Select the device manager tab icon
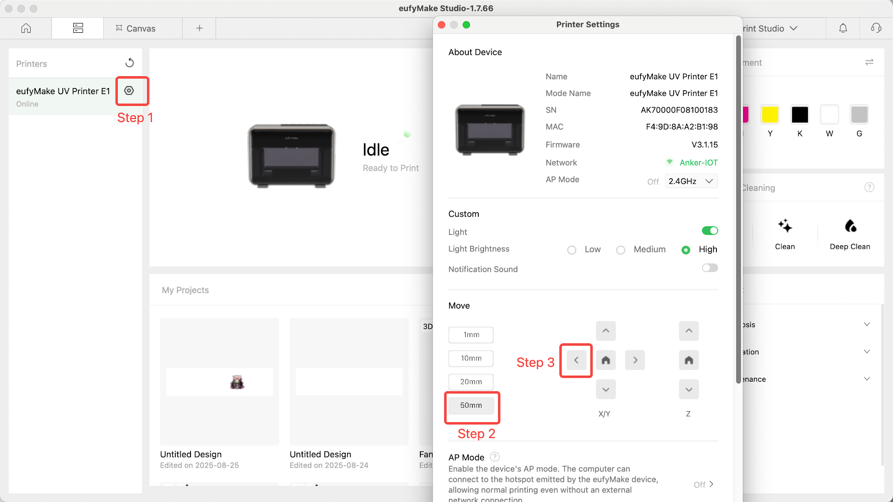 (x=78, y=28)
